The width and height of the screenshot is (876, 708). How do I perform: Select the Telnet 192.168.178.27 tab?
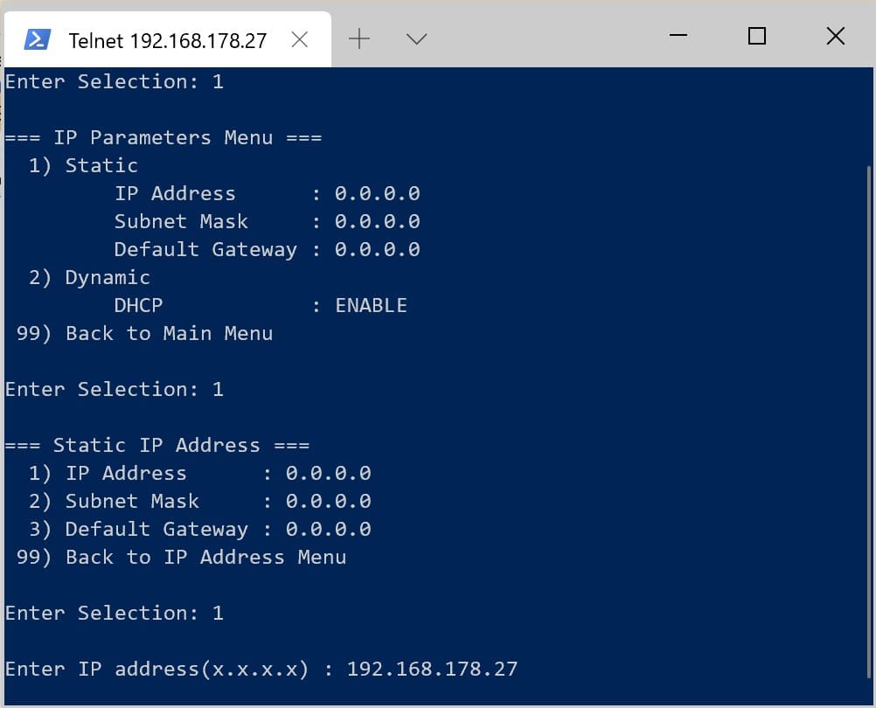point(168,39)
